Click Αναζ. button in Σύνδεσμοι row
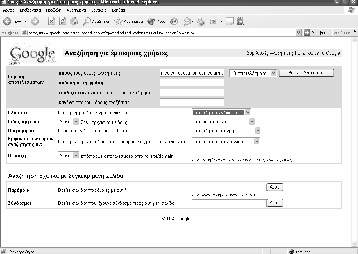The width and height of the screenshot is (358, 254). tap(275, 203)
